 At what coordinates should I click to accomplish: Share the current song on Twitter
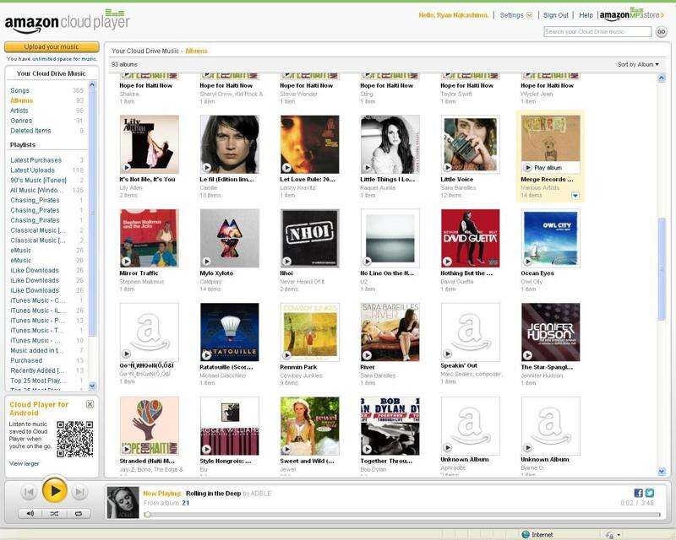[650, 493]
